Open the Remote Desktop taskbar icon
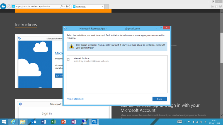The height and width of the screenshot is (125, 223). (84, 122)
